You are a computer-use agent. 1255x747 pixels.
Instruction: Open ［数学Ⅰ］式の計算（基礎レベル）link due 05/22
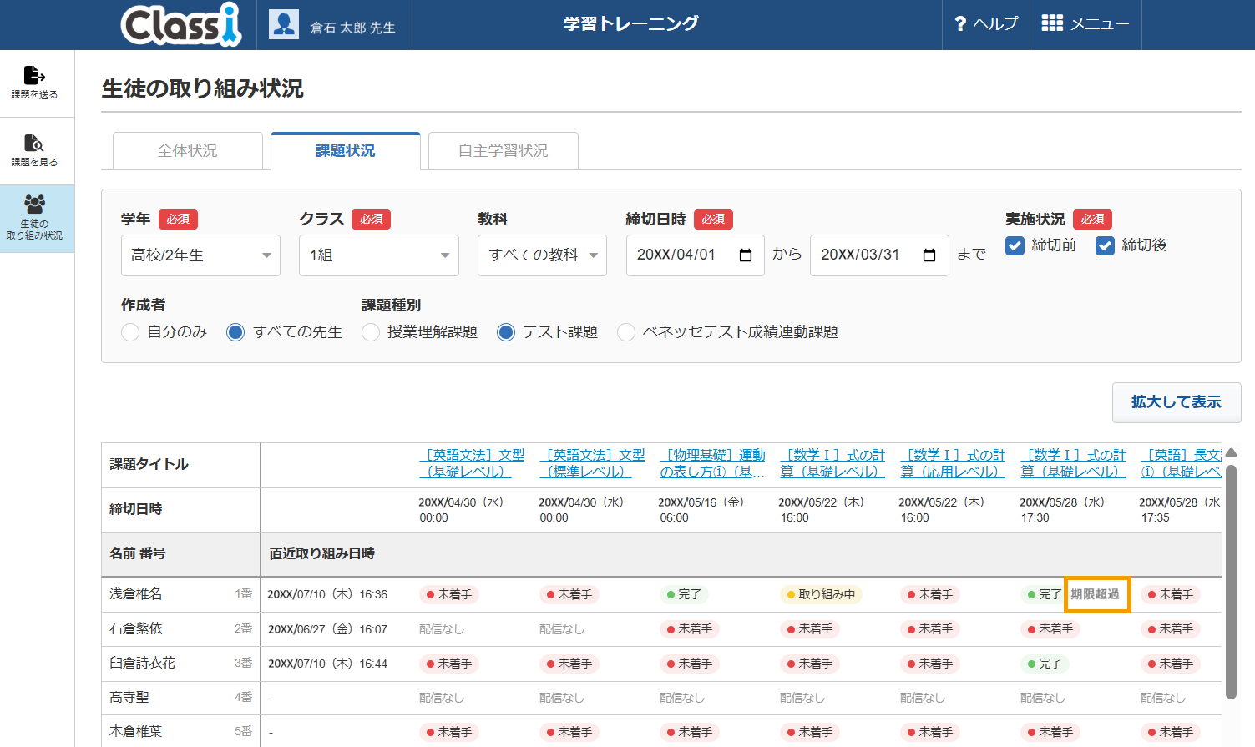click(x=832, y=463)
